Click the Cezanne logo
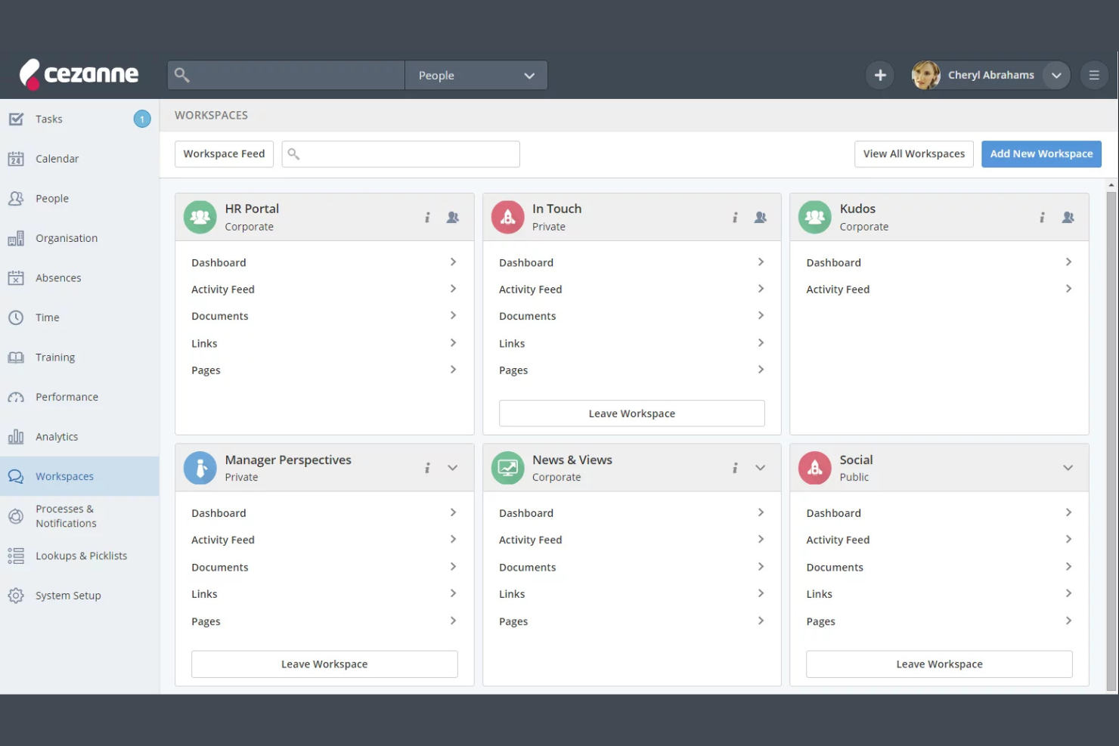1119x746 pixels. (x=79, y=74)
